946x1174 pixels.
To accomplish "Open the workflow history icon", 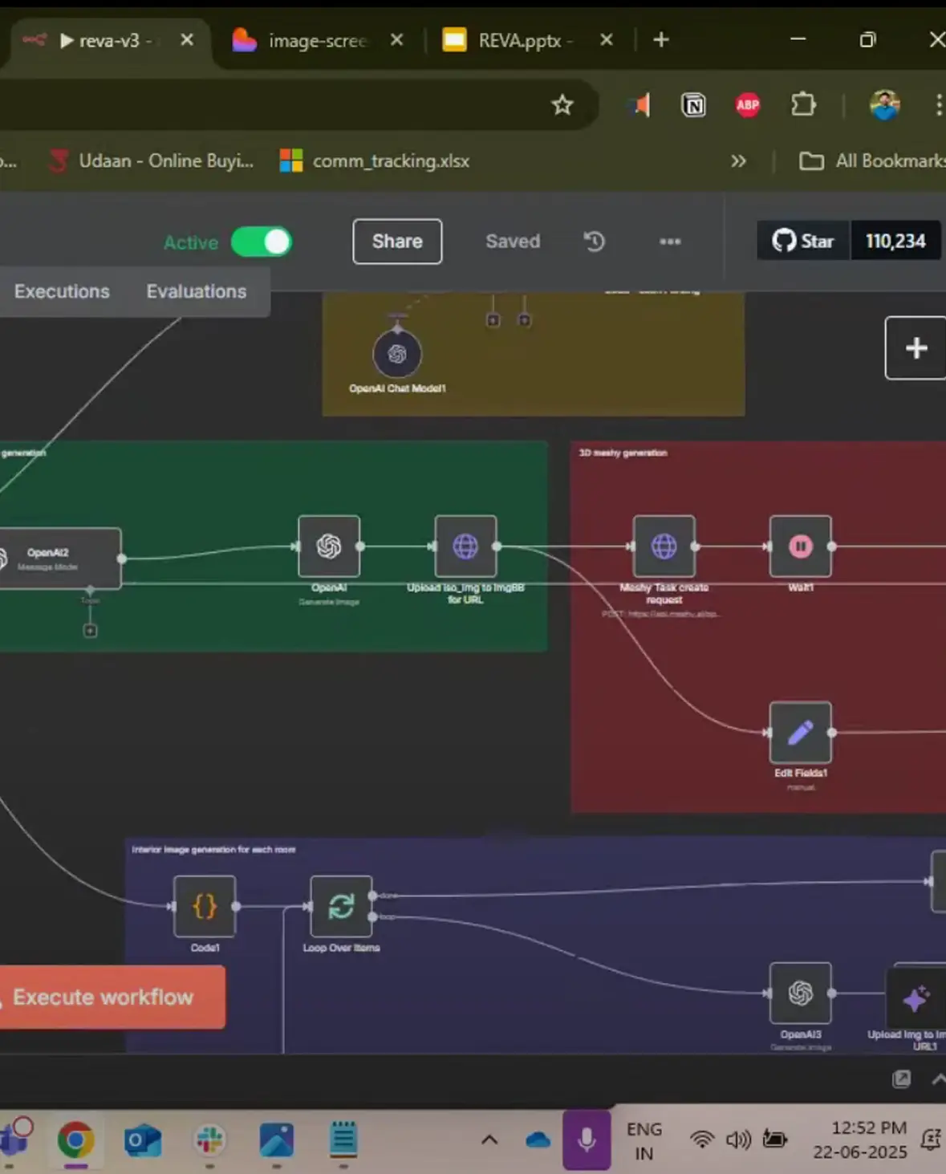I will (594, 242).
